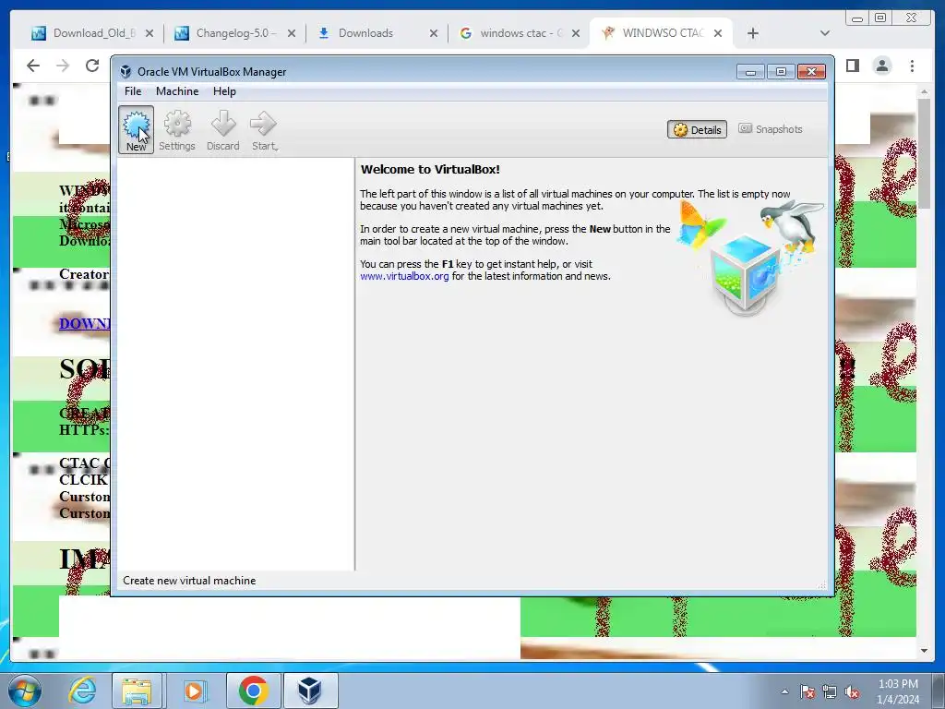
Task: Click the VirtualBox title bar cube icon
Action: 126,72
